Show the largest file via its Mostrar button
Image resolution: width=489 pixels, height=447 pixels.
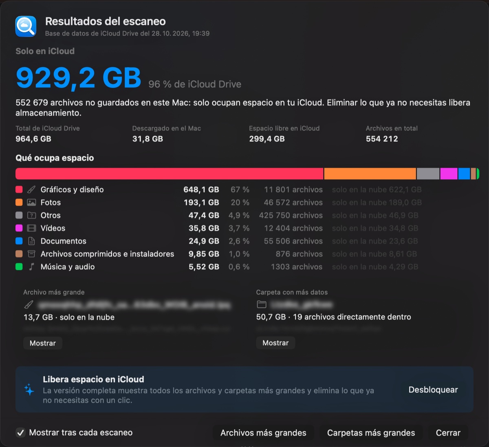43,343
